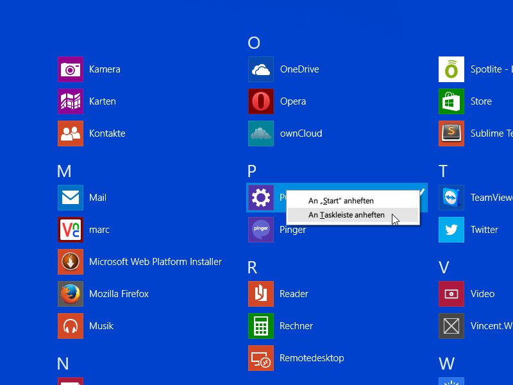Click the W group letter header
The width and height of the screenshot is (513, 385).
[446, 364]
